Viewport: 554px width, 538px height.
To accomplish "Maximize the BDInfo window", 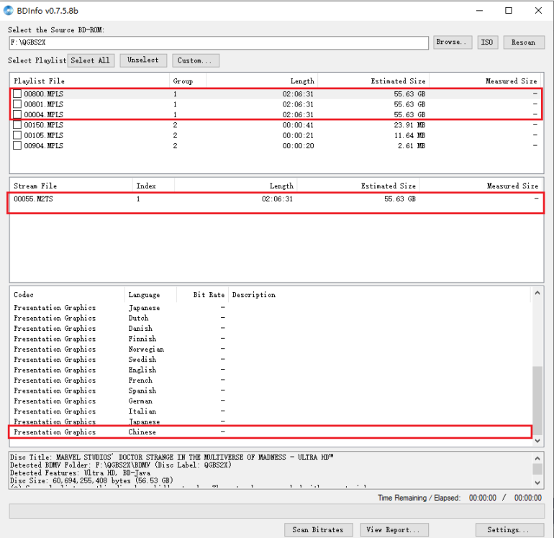I will coord(509,11).
